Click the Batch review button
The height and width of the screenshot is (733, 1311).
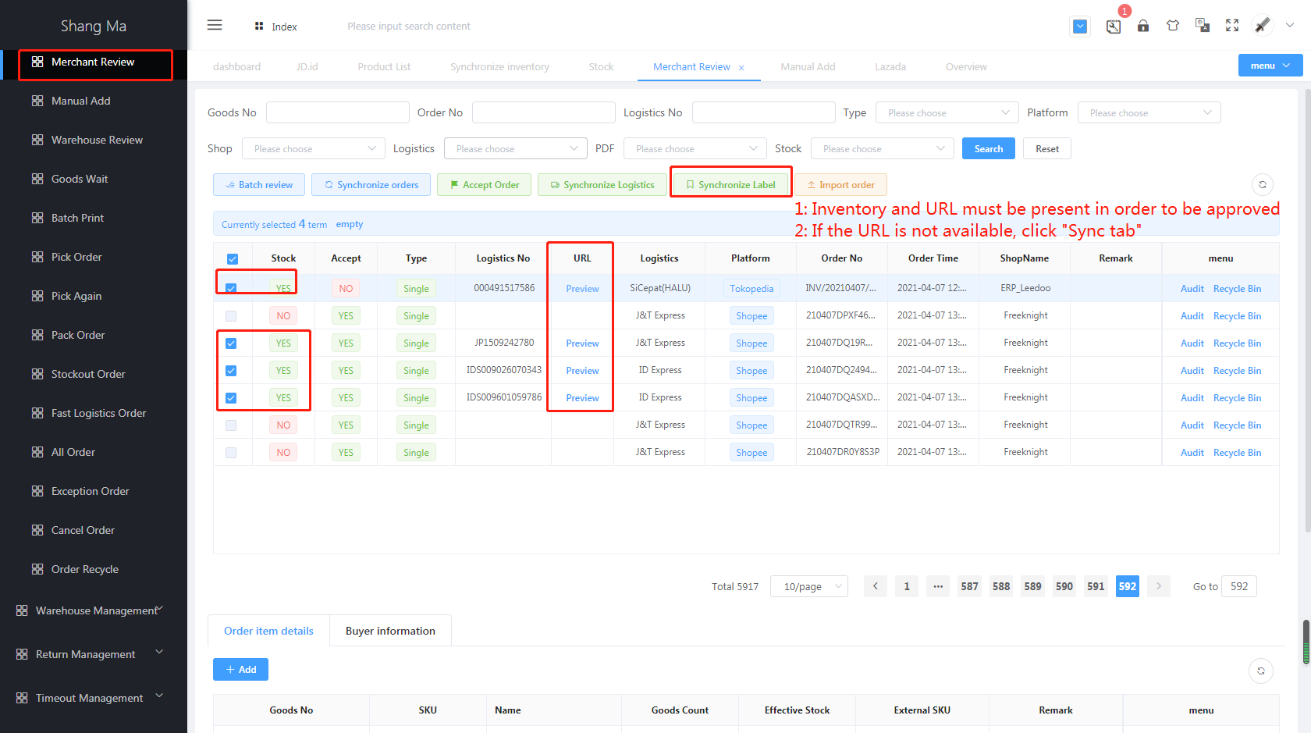[x=259, y=185]
